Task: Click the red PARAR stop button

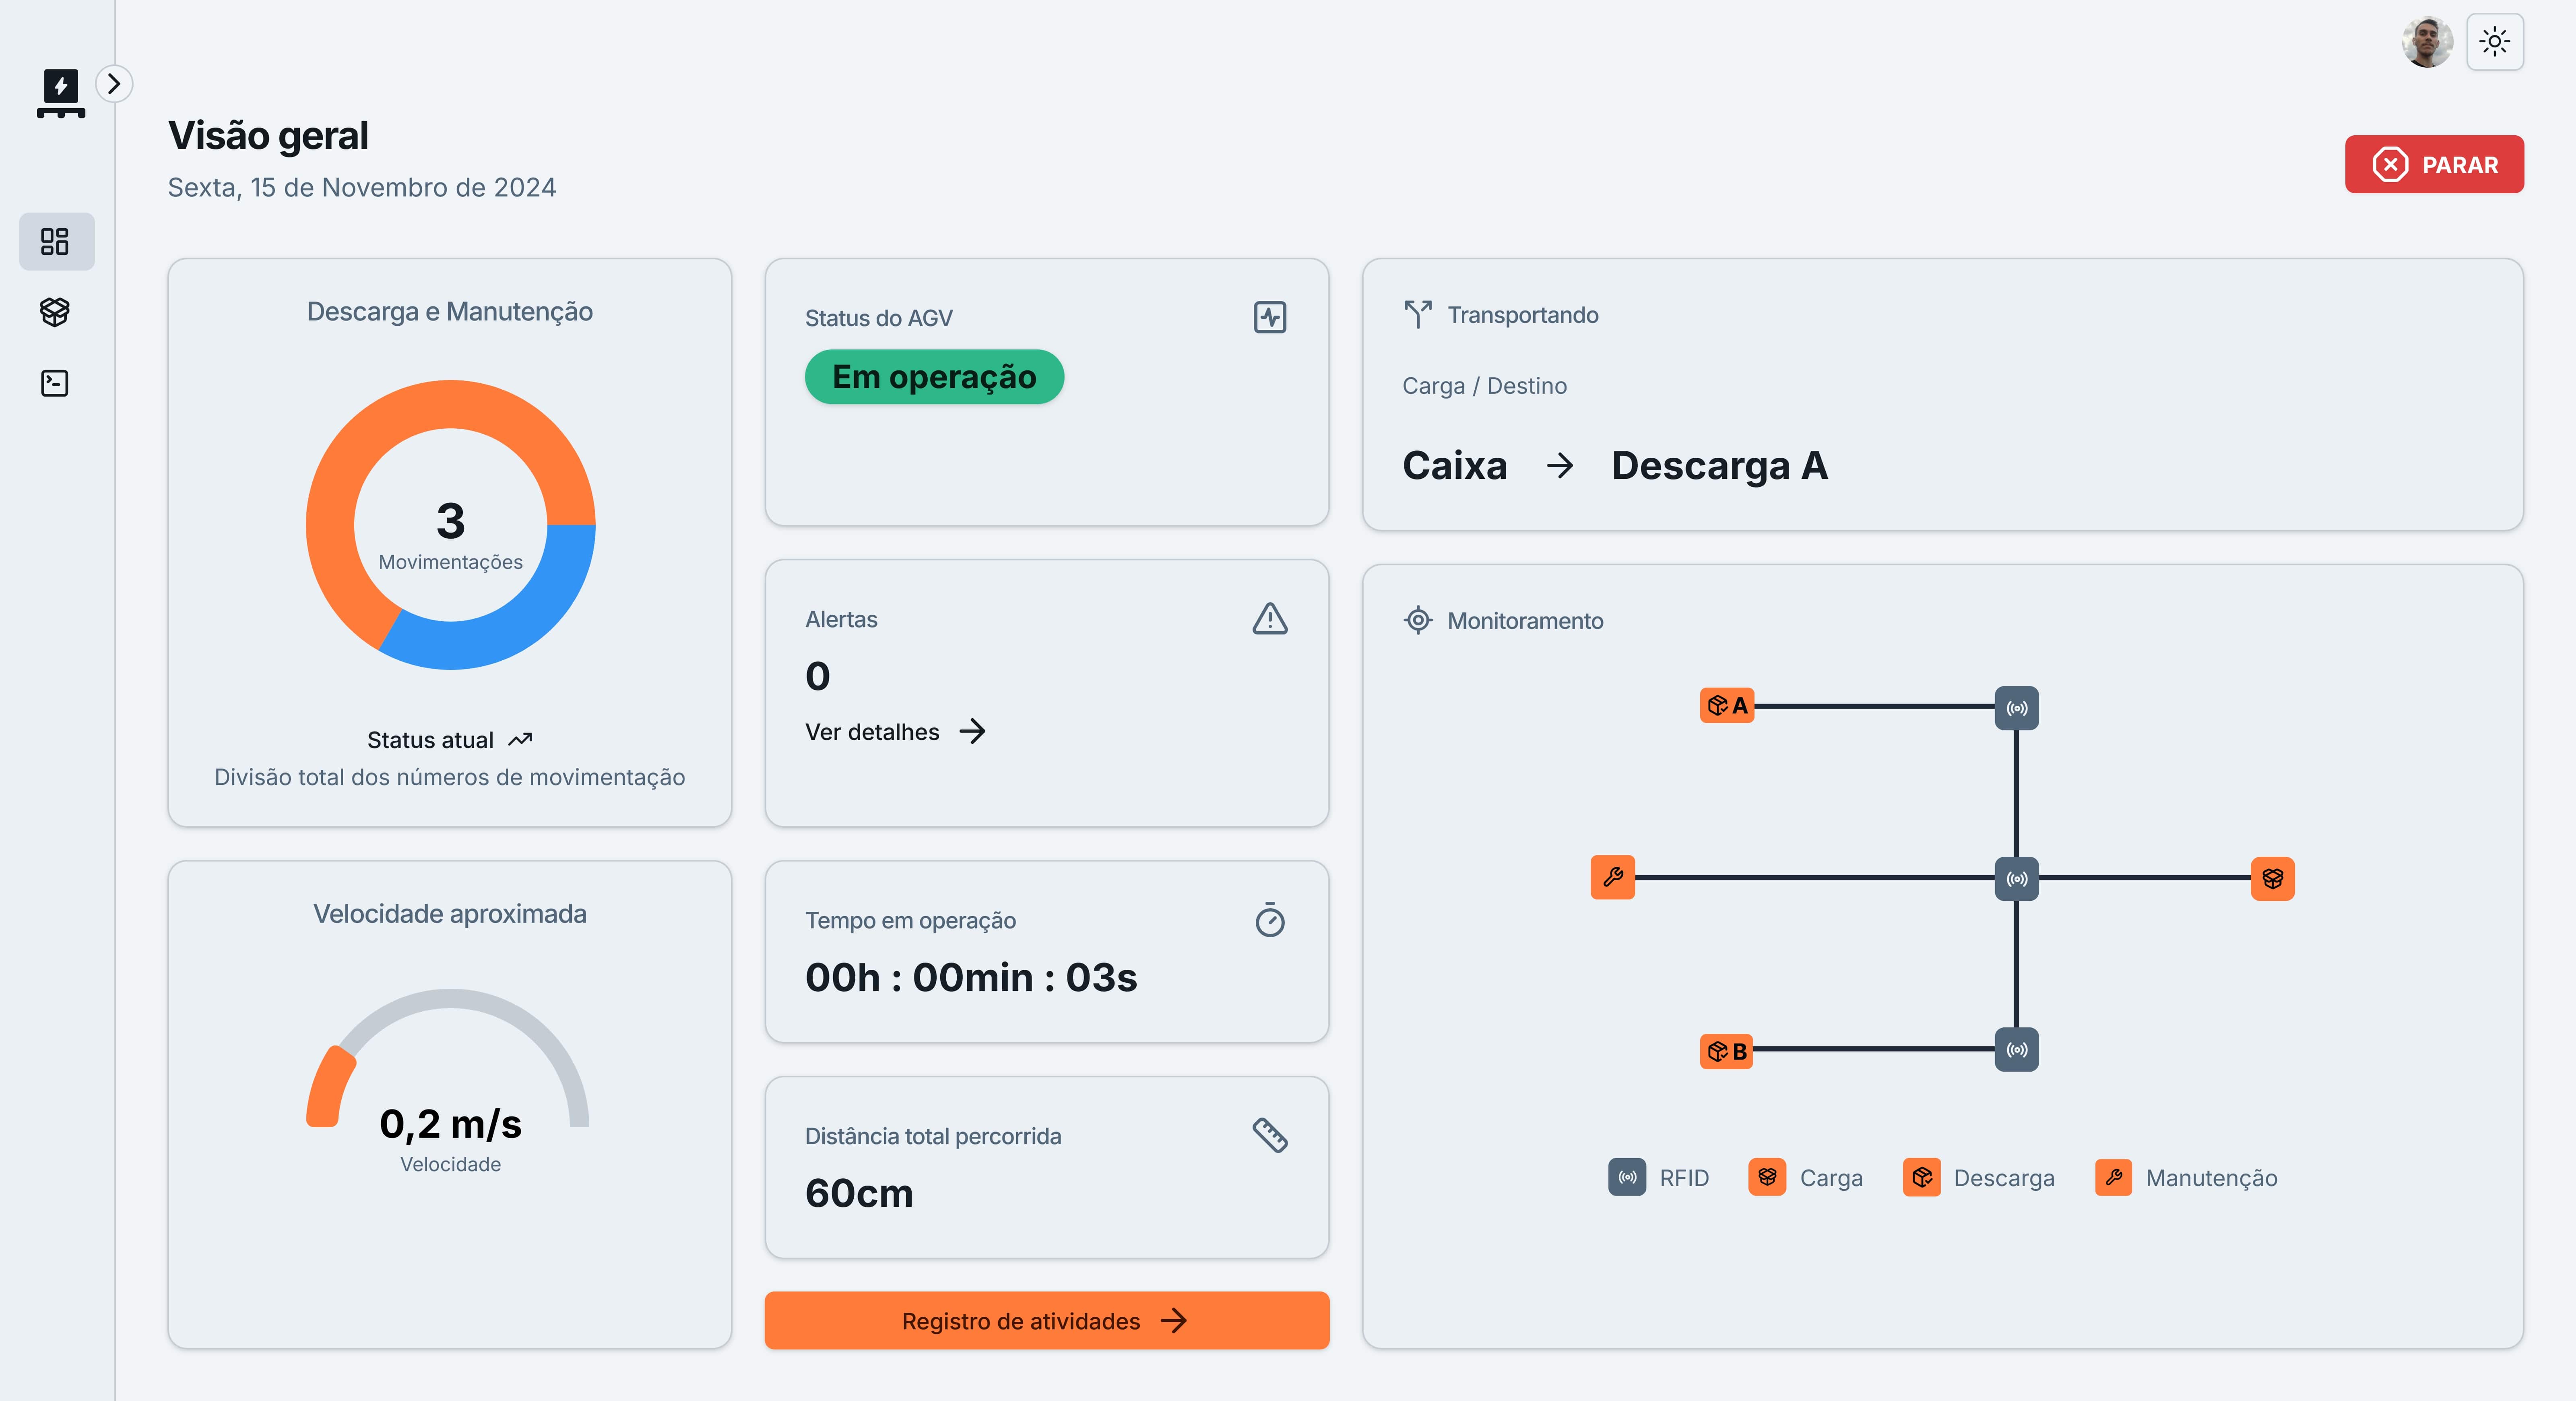Action: pyautogui.click(x=2433, y=164)
